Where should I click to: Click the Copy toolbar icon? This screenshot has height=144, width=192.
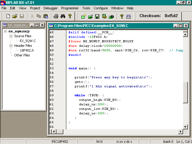[39, 16]
